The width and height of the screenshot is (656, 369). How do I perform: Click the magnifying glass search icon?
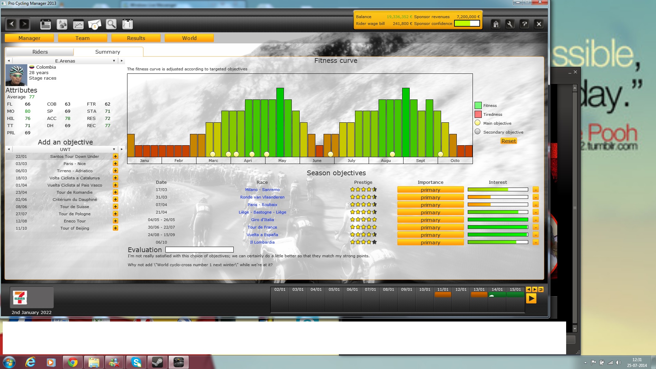click(111, 24)
